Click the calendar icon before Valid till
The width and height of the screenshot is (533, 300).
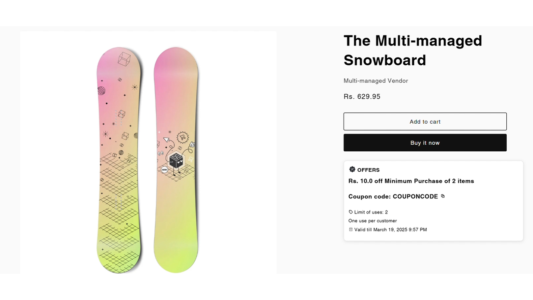(x=351, y=230)
